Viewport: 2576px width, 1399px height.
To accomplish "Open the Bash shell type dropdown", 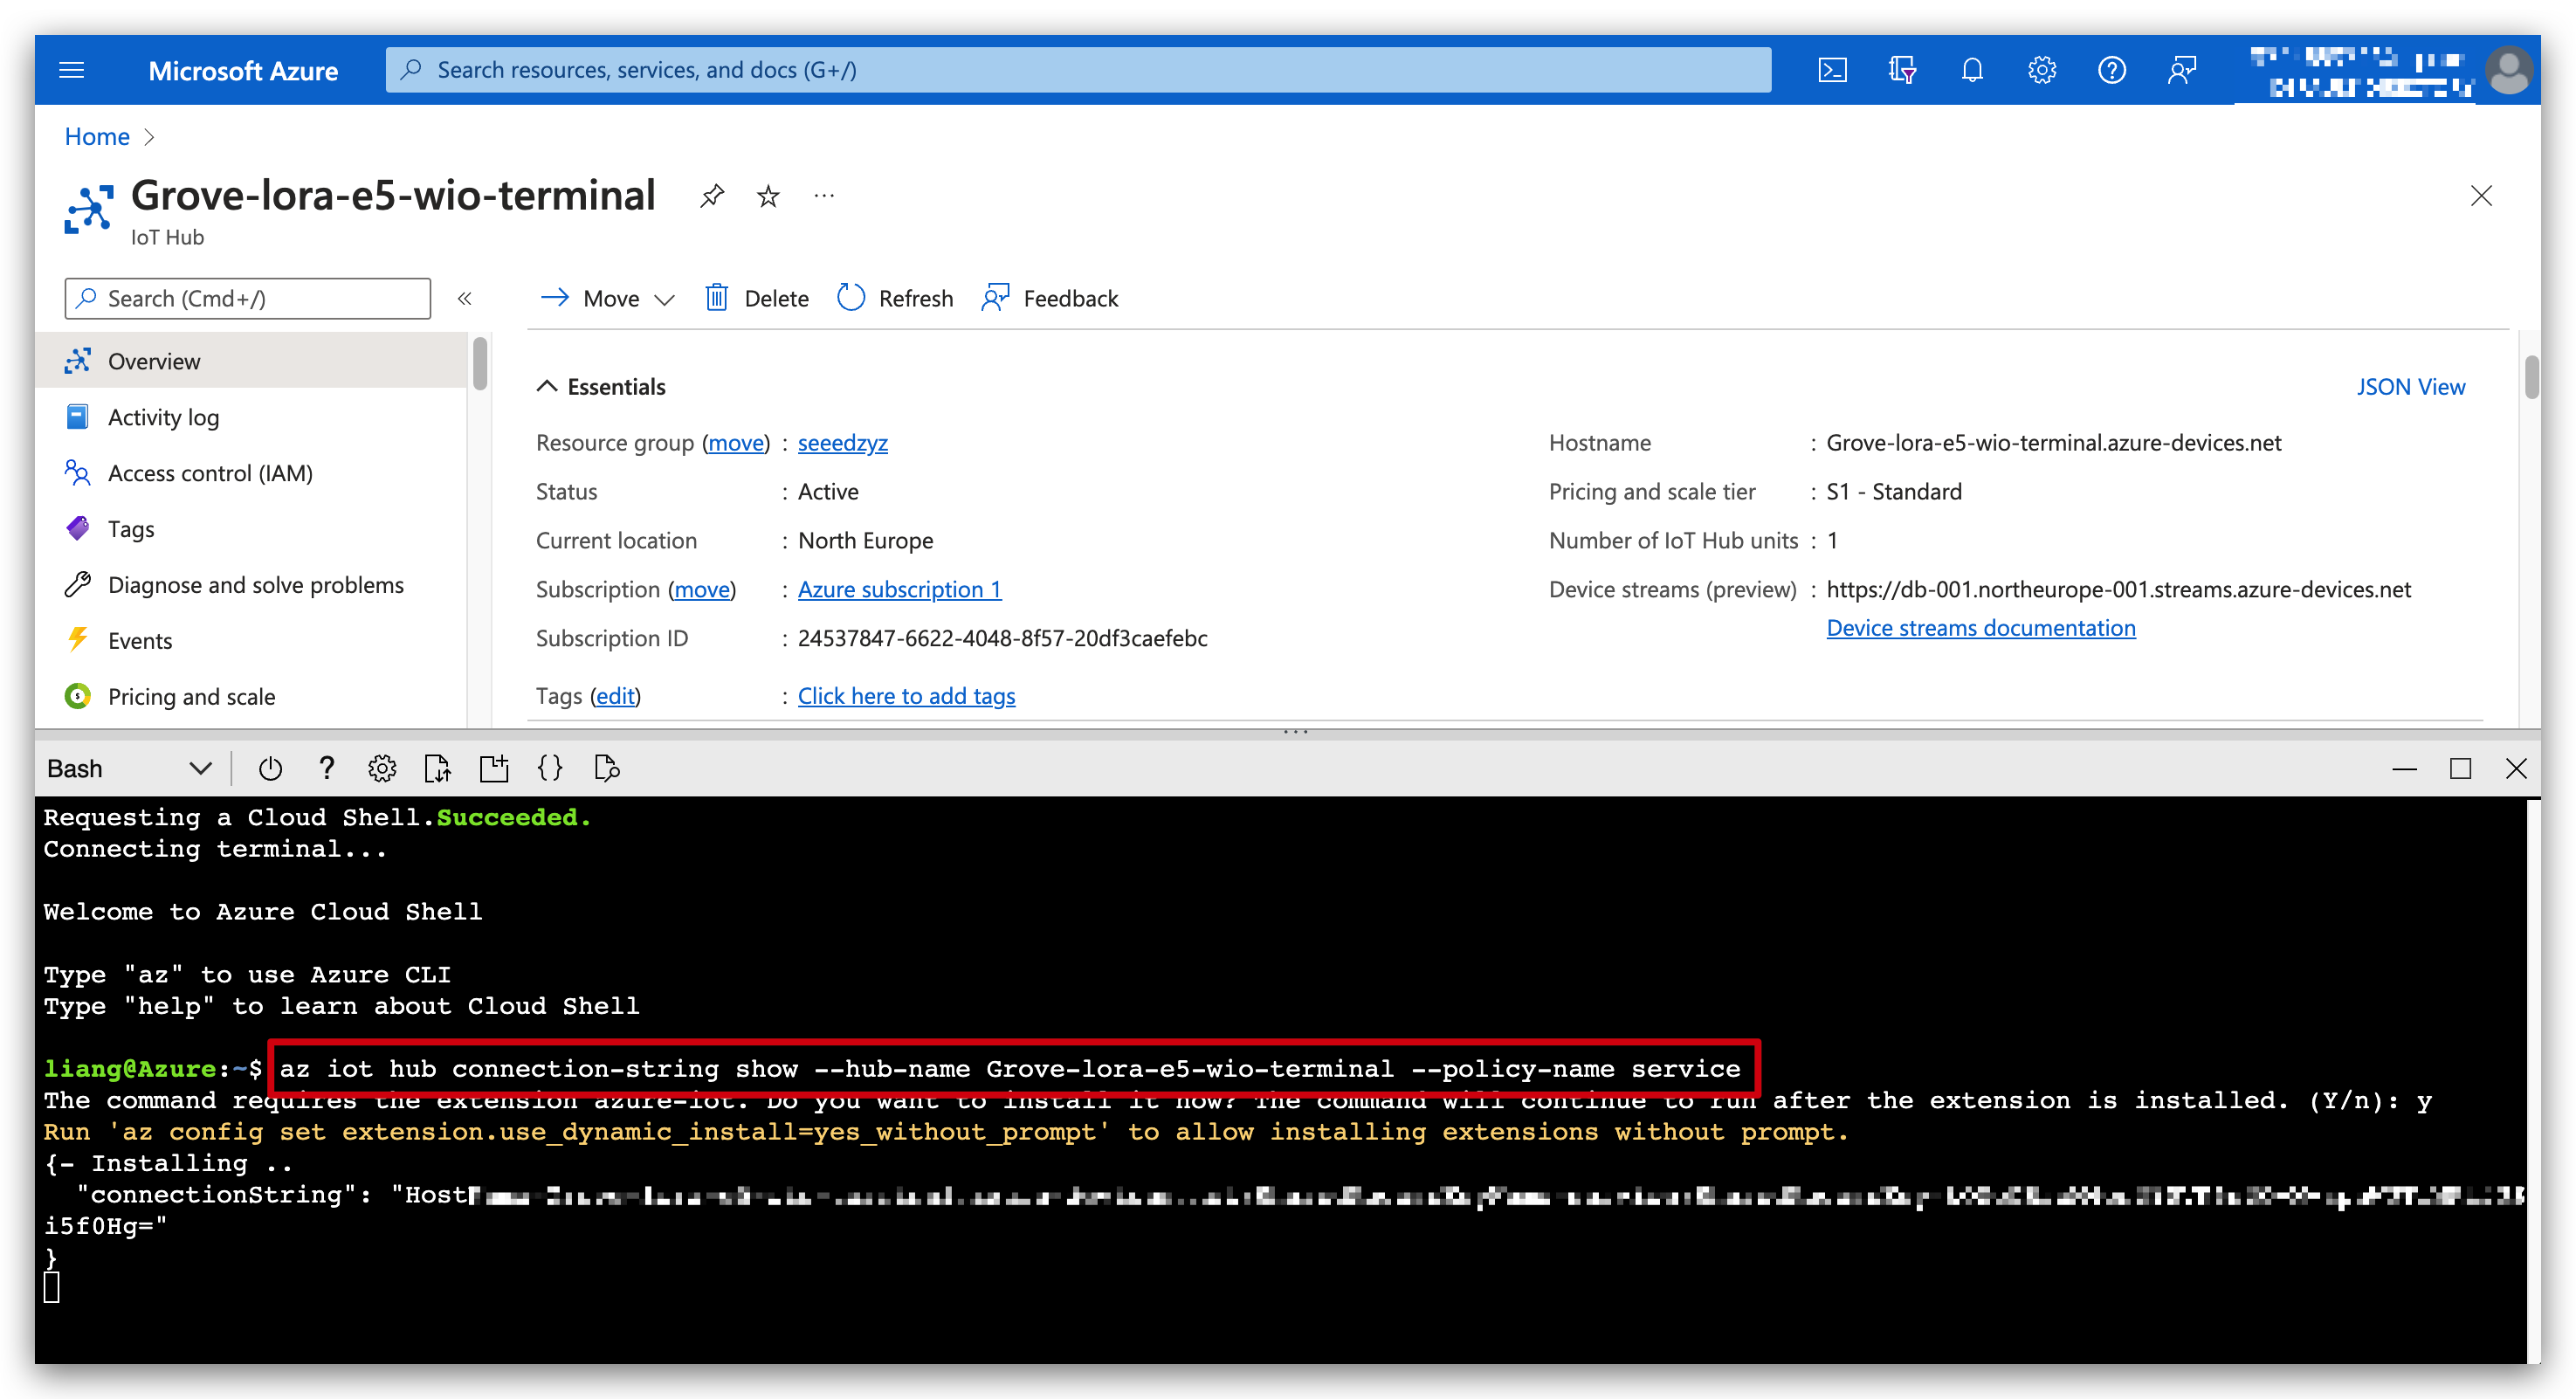I will (130, 768).
